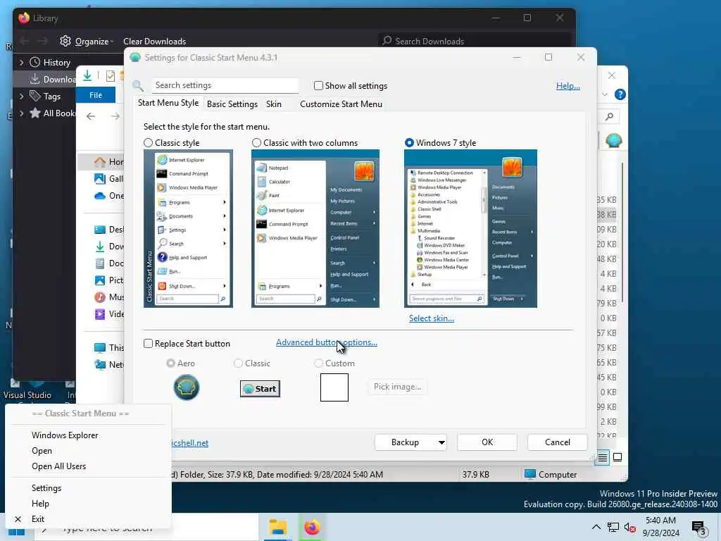Open the Organize dropdown in Library window
Screen dimensions: 721x541
pyautogui.click(x=87, y=42)
